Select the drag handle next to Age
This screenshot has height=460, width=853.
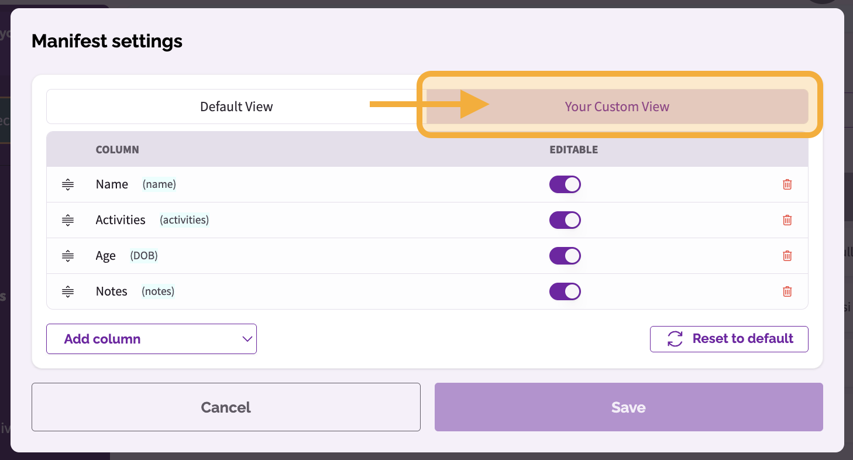point(68,256)
